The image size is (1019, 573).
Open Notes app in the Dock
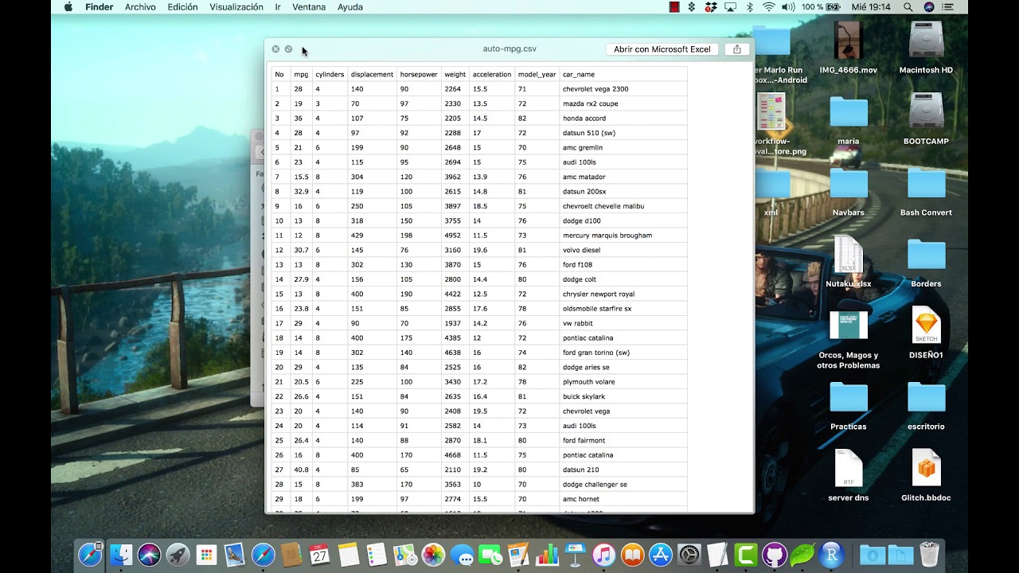coord(348,555)
